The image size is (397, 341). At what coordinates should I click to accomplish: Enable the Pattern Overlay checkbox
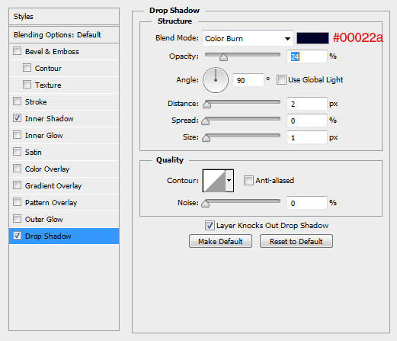tap(17, 202)
